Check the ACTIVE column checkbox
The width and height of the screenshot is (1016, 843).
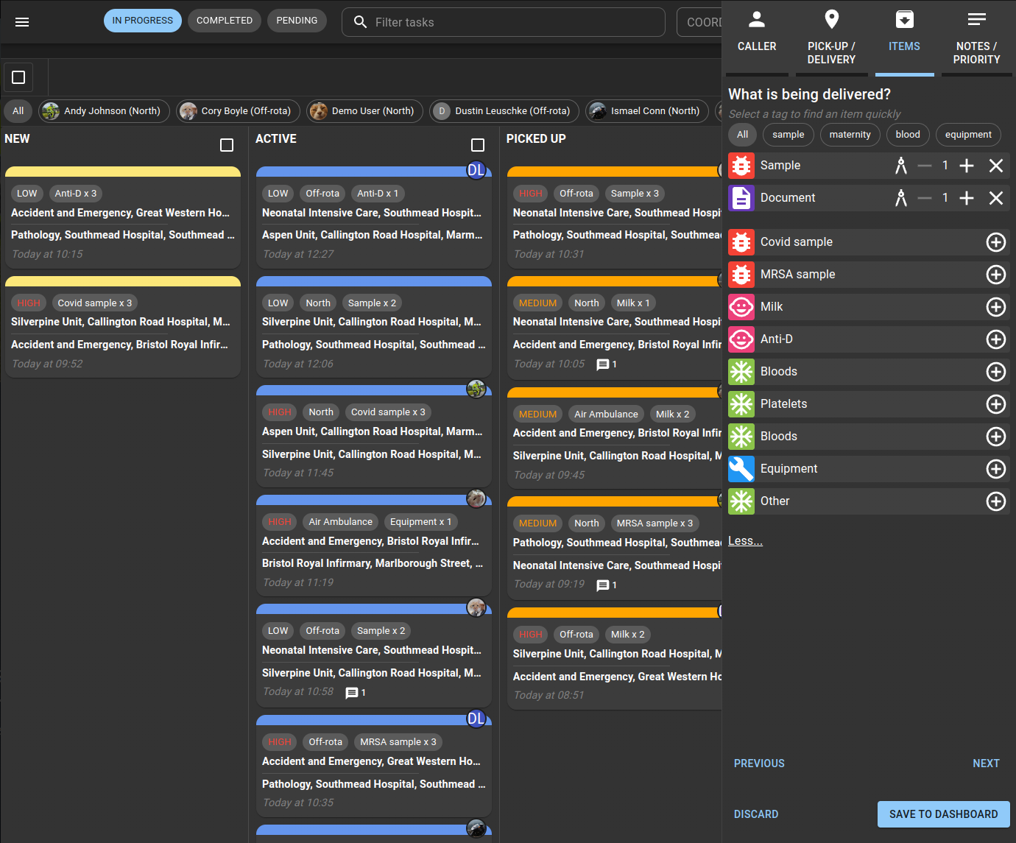(478, 145)
